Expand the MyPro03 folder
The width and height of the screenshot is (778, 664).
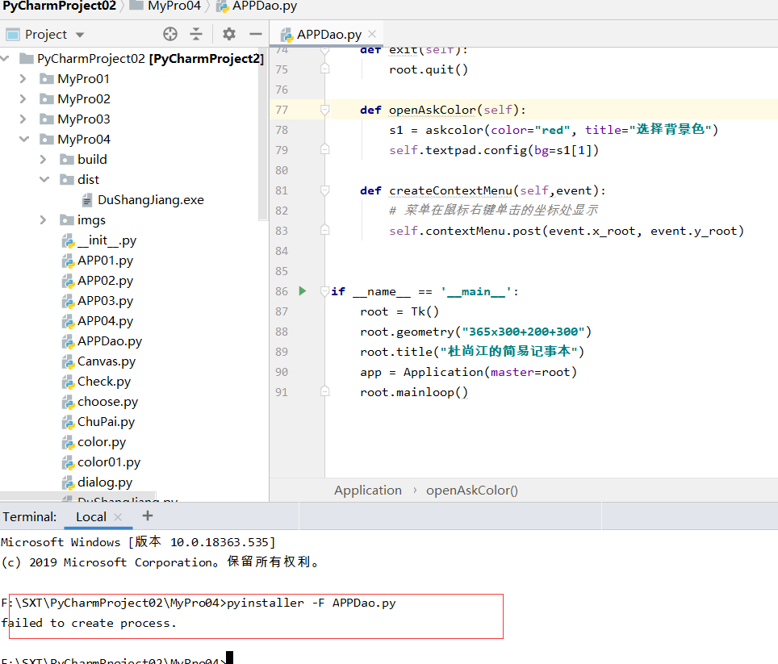pyautogui.click(x=23, y=119)
